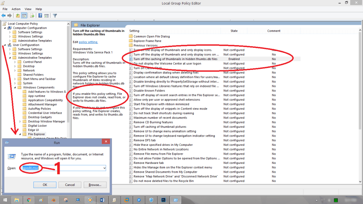Screen dimensions: 363x204
Task: Open Photoshop from the taskbar
Action: (163, 200)
